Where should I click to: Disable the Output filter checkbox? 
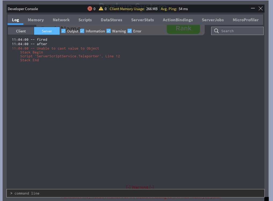coord(63,31)
